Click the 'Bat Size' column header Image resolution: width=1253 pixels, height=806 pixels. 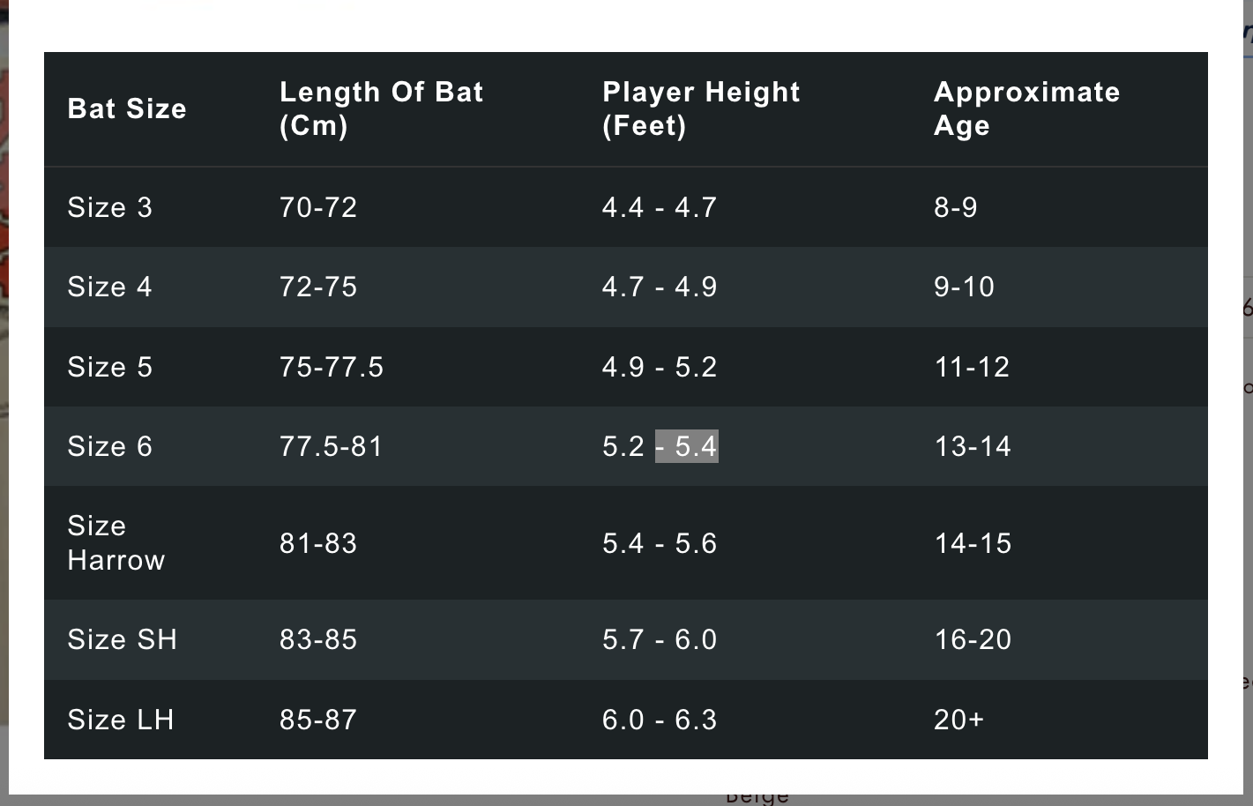(x=127, y=108)
